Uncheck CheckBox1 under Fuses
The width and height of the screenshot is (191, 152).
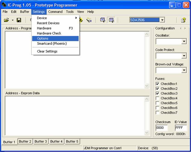coord(157,84)
